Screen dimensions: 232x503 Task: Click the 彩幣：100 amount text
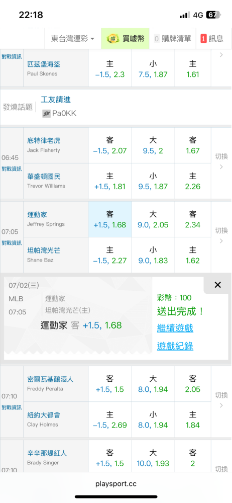pyautogui.click(x=174, y=298)
